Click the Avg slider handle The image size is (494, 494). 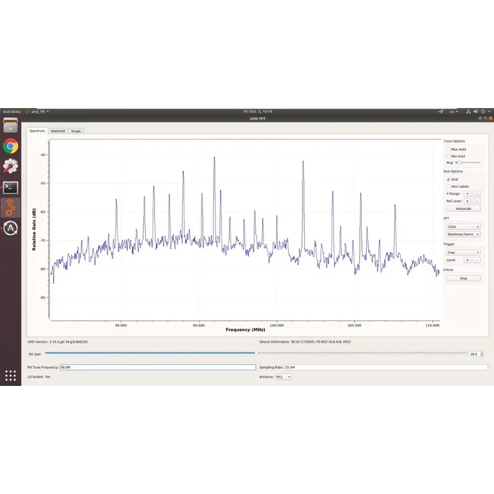click(x=459, y=162)
